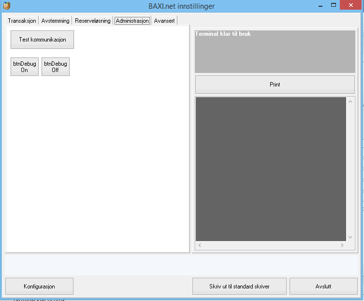This screenshot has height=301, width=364.
Task: Click the 'Terminal klar til bruk' status text
Action: (223, 34)
